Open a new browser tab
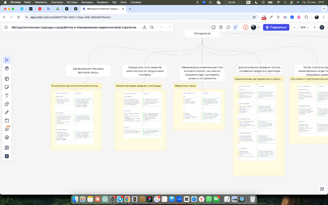 pyautogui.click(x=130, y=9)
